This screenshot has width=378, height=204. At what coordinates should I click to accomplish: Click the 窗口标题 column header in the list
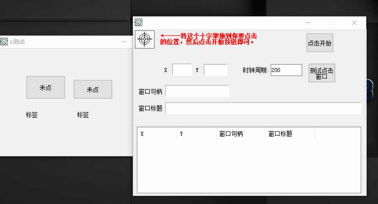[x=290, y=134]
